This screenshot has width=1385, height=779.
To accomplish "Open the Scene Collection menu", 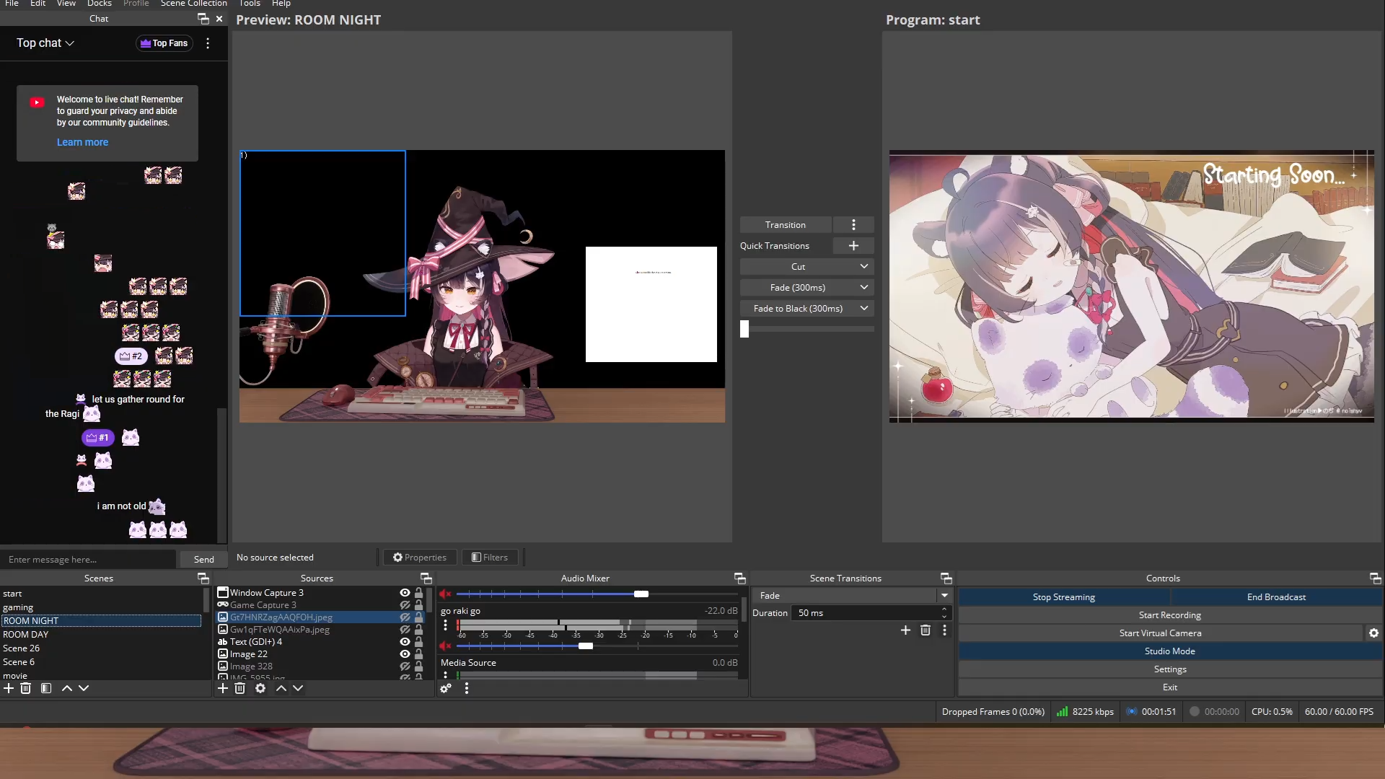I will point(193,4).
